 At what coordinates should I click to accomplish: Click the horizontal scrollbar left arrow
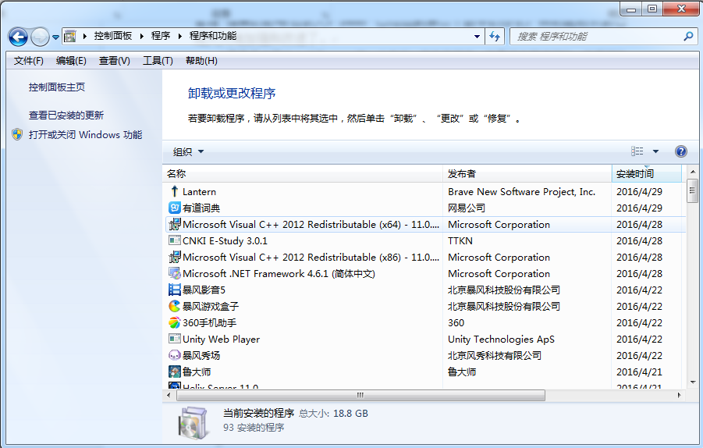tap(169, 395)
